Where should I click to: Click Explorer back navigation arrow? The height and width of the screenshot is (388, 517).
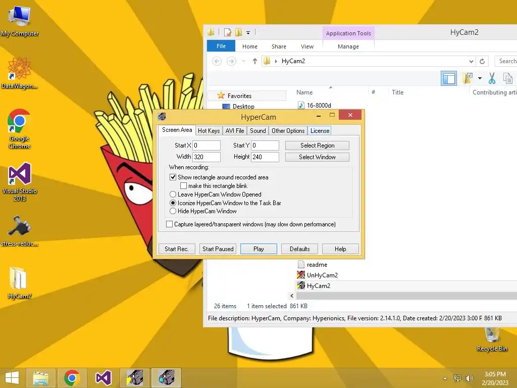217,61
